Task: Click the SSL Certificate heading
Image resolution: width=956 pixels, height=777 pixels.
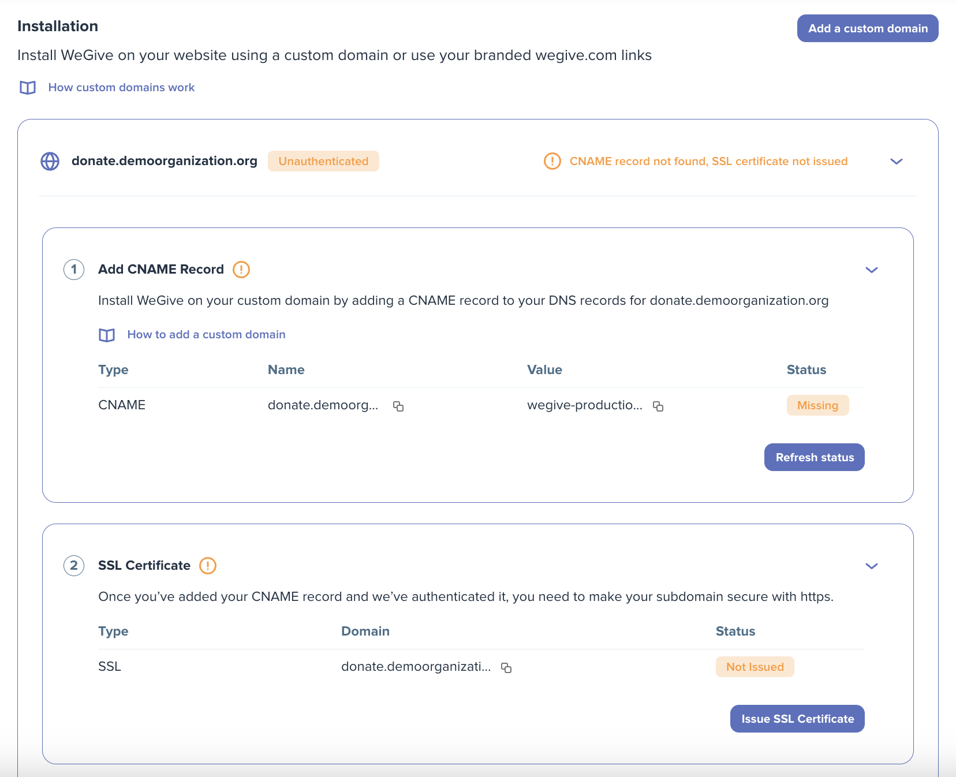Action: pyautogui.click(x=144, y=566)
